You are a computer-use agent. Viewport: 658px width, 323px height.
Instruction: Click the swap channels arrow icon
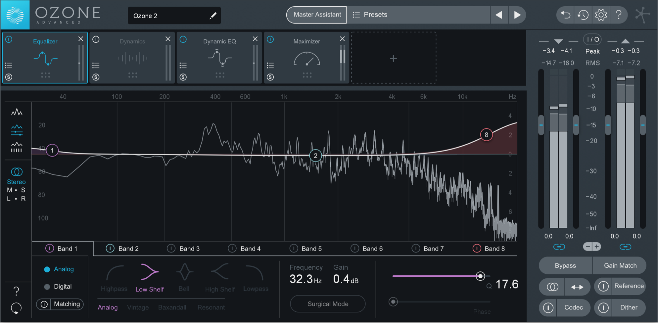(x=577, y=287)
